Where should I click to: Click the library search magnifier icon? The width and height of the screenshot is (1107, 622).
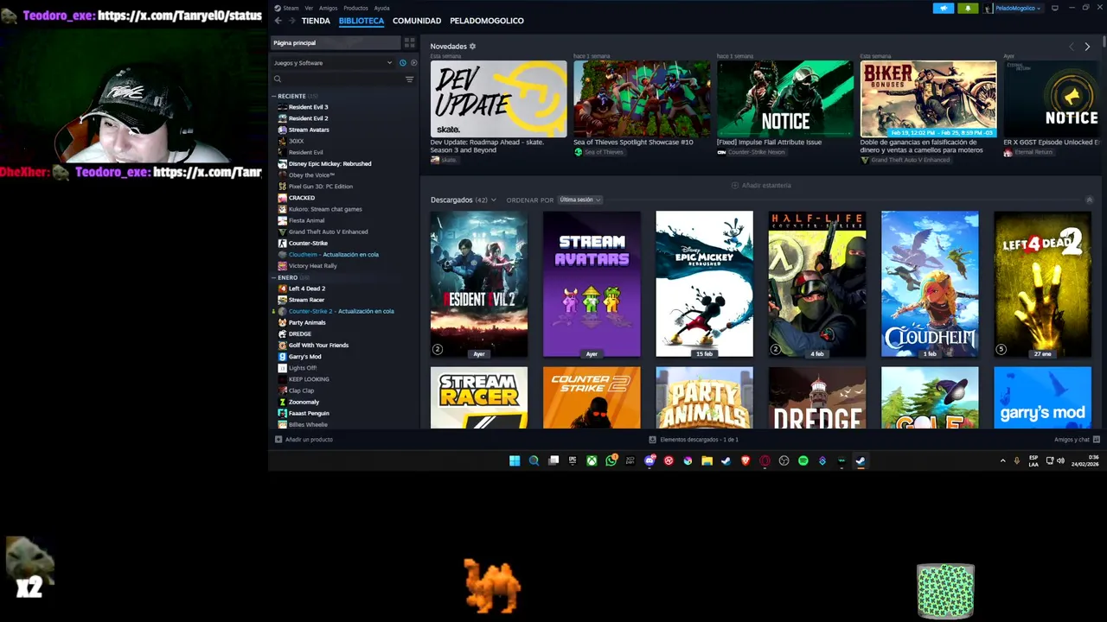pos(278,79)
